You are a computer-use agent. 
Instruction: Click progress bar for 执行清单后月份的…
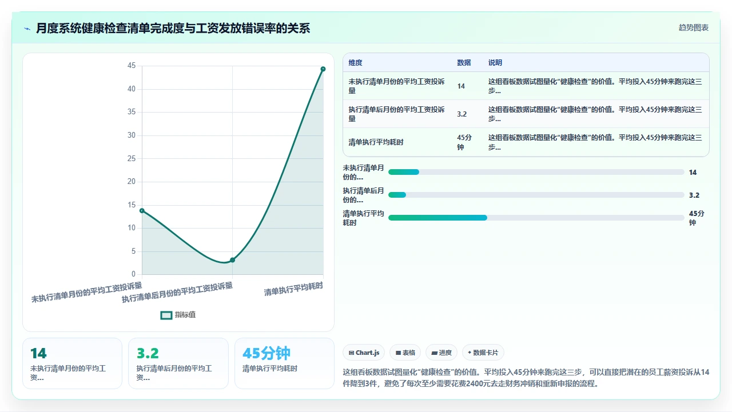click(x=536, y=195)
